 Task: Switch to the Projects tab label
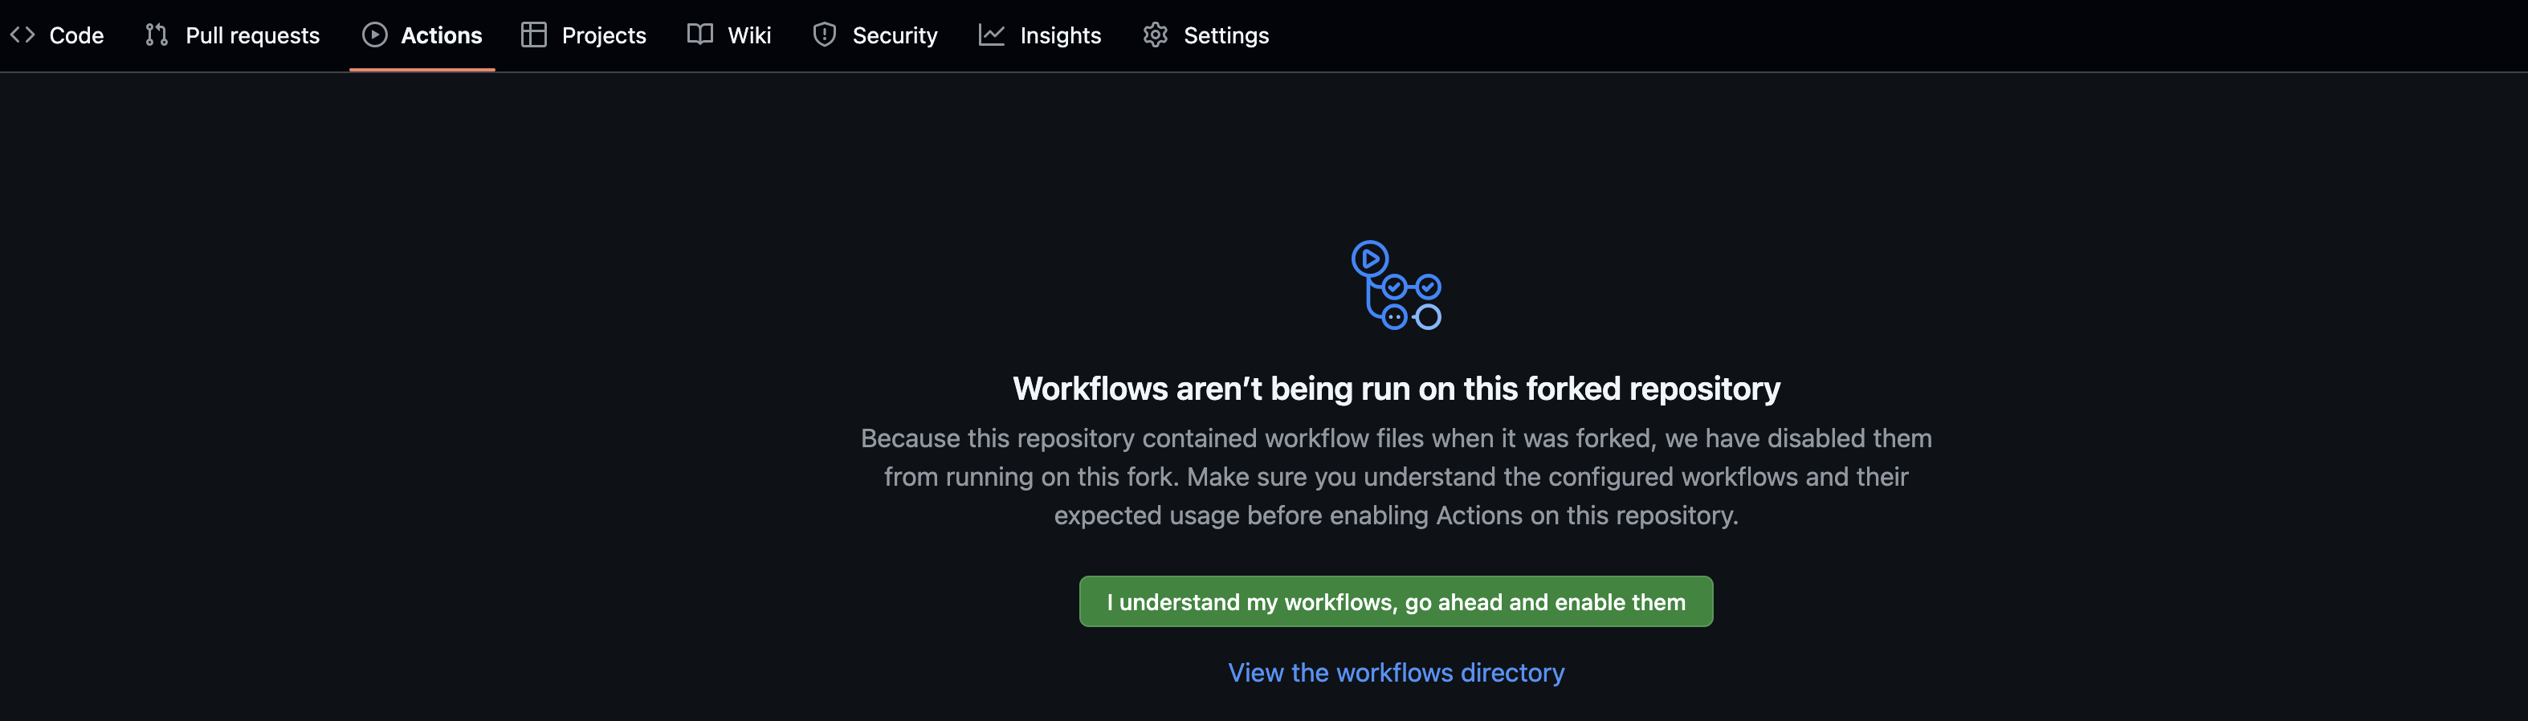click(x=604, y=35)
